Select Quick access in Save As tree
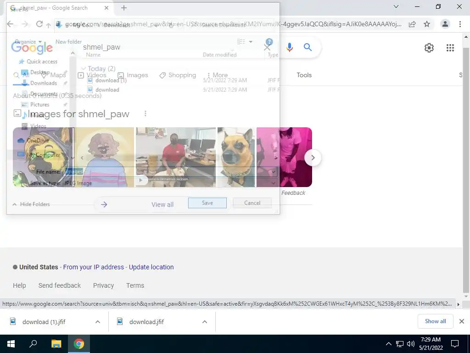 point(39,62)
